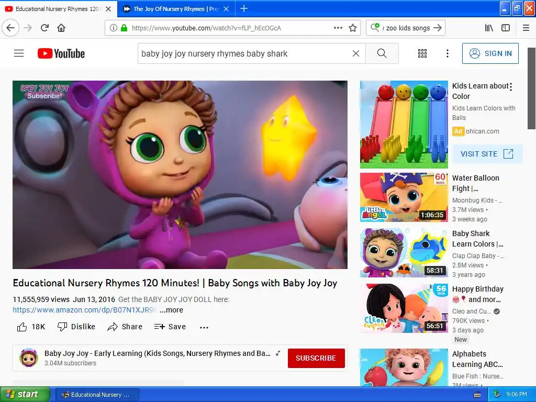This screenshot has height=402, width=536.
Task: Open the YouTube guide hamburger menu
Action: click(x=19, y=53)
